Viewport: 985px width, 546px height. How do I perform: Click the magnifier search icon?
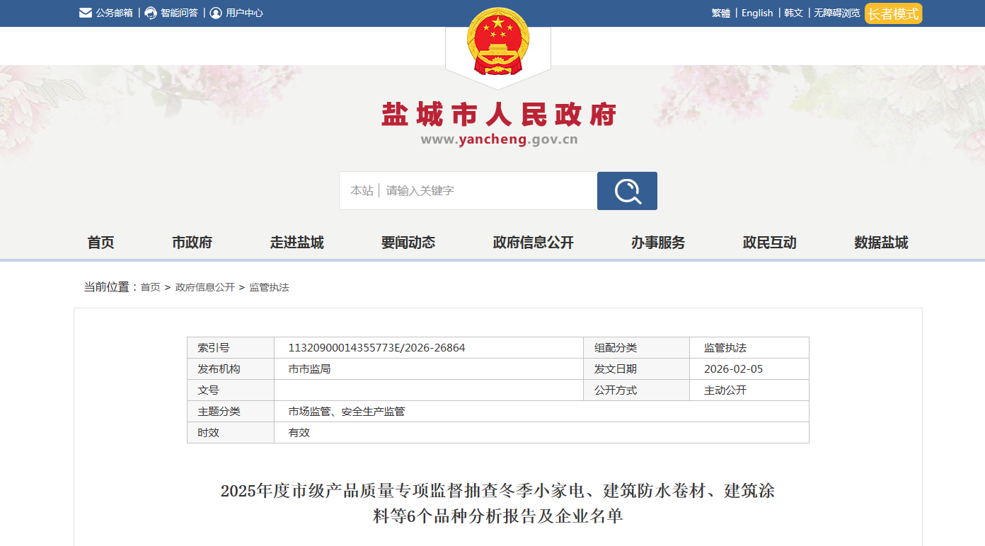pyautogui.click(x=627, y=190)
